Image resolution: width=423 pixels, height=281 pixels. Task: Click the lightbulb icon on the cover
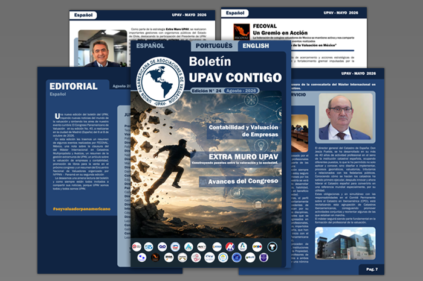coord(261,145)
